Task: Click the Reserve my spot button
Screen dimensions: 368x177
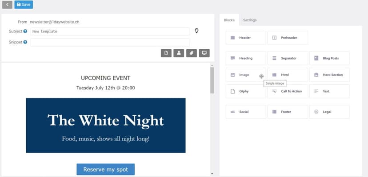Action: click(x=106, y=169)
